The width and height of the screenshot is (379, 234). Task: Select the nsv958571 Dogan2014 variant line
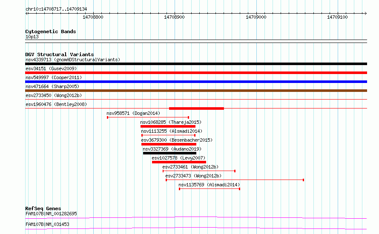pos(148,117)
